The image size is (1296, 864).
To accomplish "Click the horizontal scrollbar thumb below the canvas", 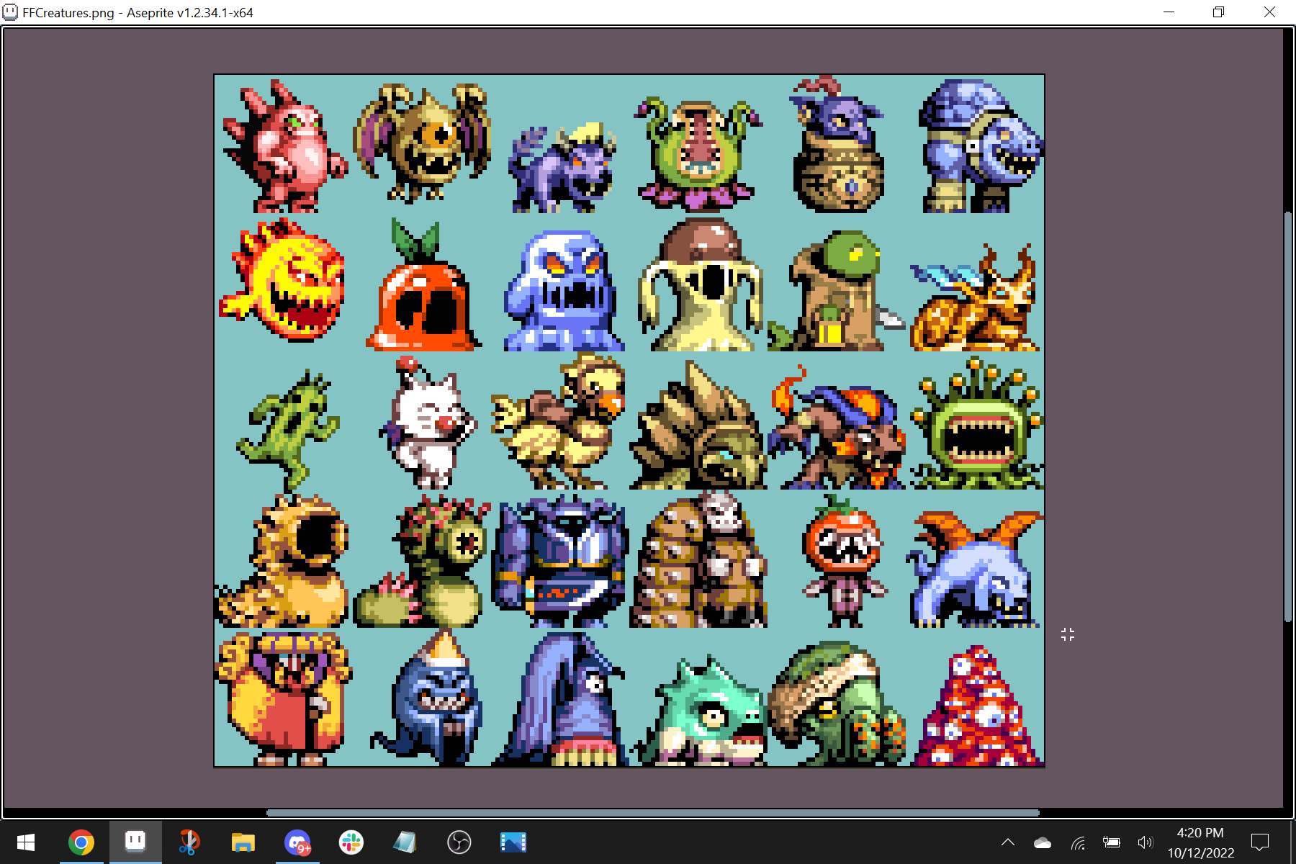I will pos(652,813).
